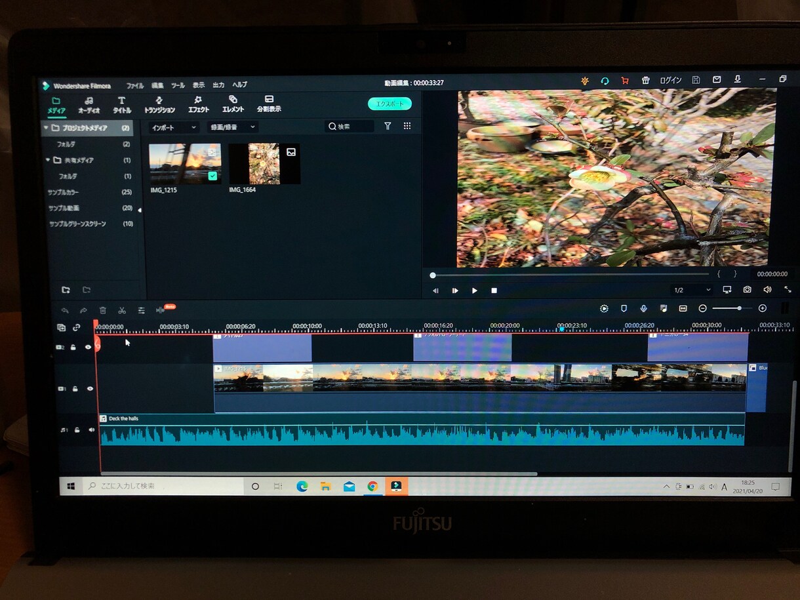Click the エクスポート button
Image resolution: width=800 pixels, height=600 pixels.
[x=390, y=104]
